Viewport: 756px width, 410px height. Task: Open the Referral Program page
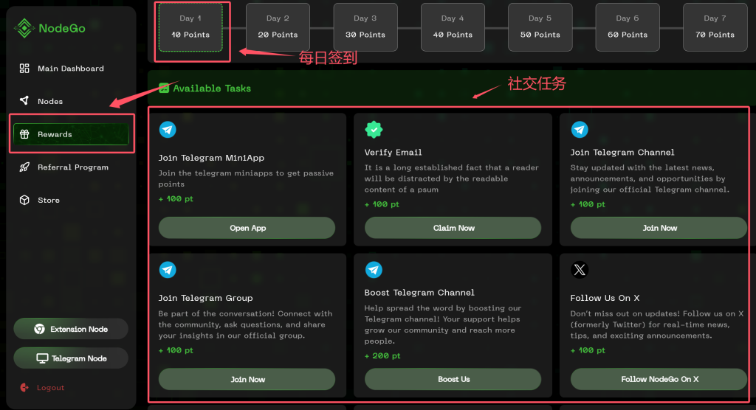71,167
